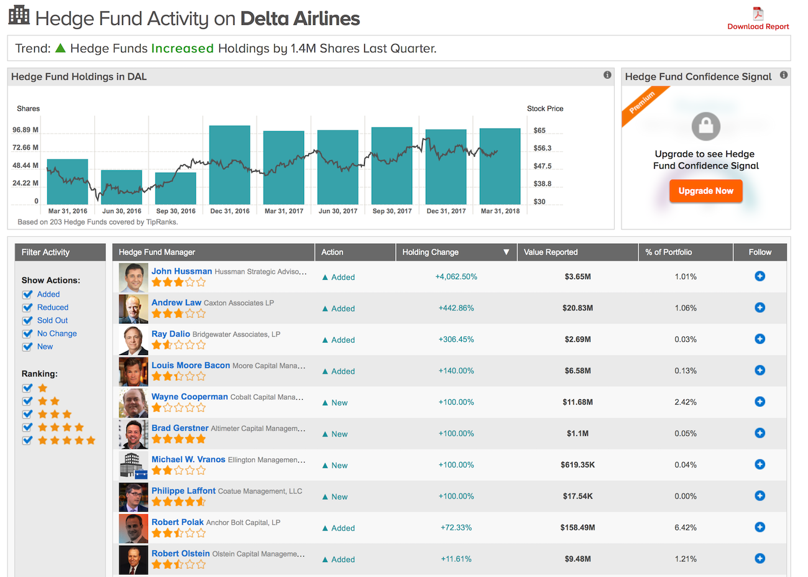The height and width of the screenshot is (577, 808).
Task: Sort by % of Portfolio column header
Action: click(686, 252)
